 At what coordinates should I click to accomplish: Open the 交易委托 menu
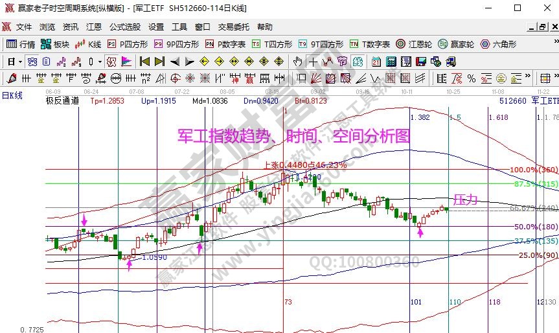click(x=233, y=27)
